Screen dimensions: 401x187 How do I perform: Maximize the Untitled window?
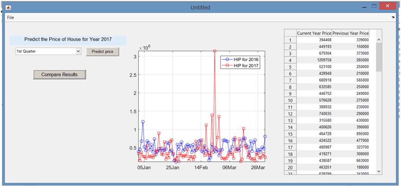click(374, 7)
